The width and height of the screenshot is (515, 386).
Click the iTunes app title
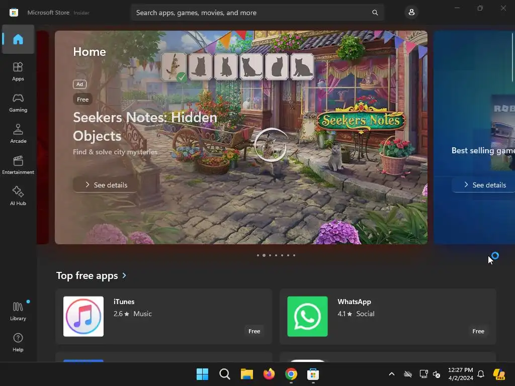(x=124, y=302)
